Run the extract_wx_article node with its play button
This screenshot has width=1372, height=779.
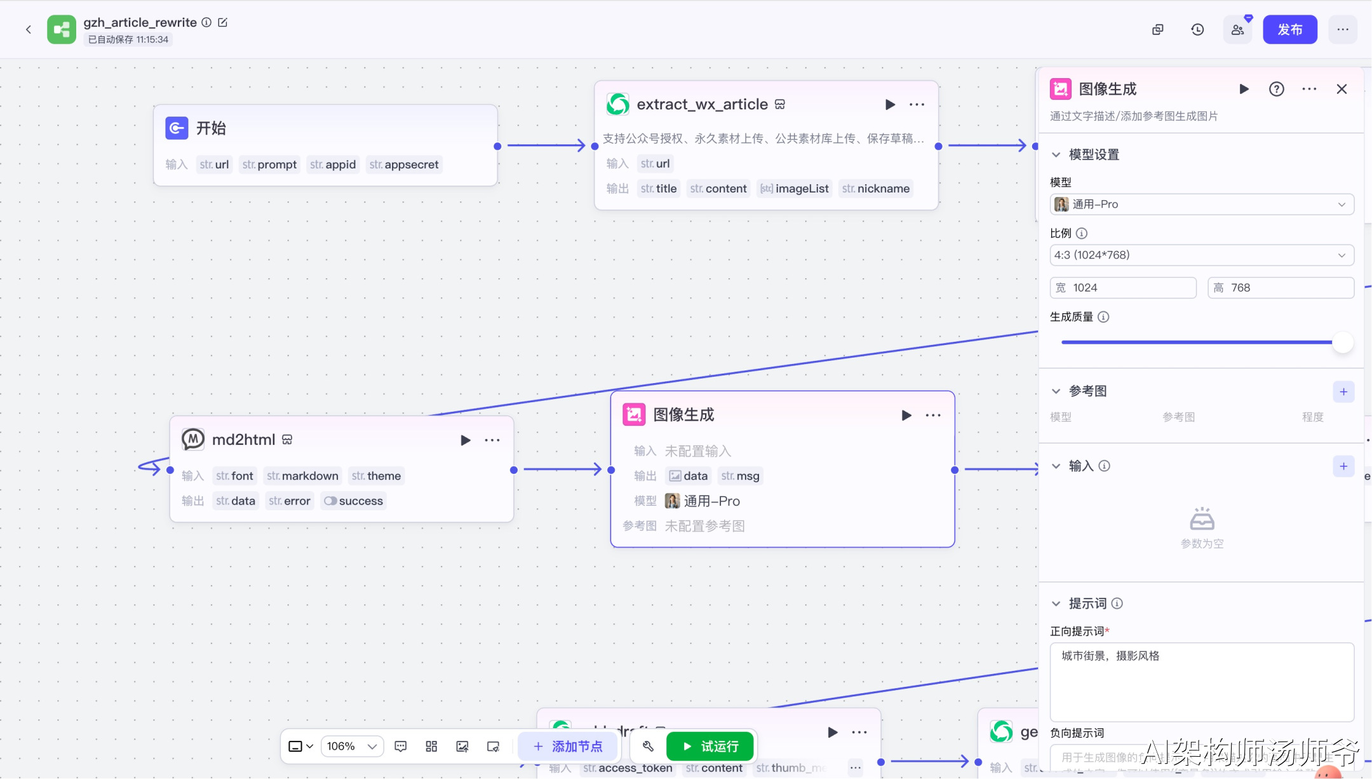[x=890, y=105]
